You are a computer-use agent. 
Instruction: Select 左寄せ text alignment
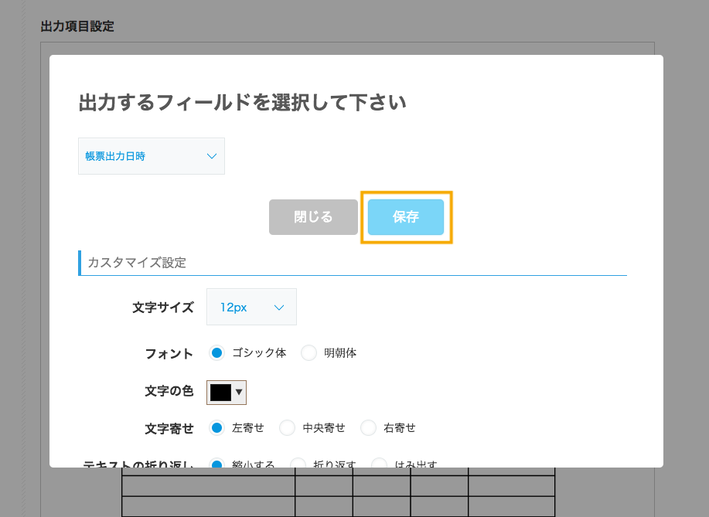pyautogui.click(x=217, y=427)
